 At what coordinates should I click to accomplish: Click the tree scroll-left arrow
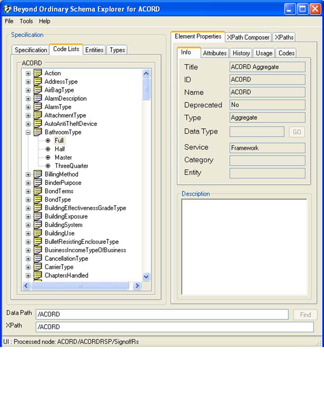point(26,286)
